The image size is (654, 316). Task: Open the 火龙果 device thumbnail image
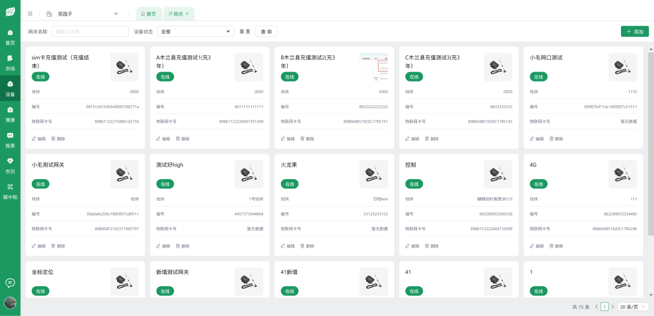point(374,174)
